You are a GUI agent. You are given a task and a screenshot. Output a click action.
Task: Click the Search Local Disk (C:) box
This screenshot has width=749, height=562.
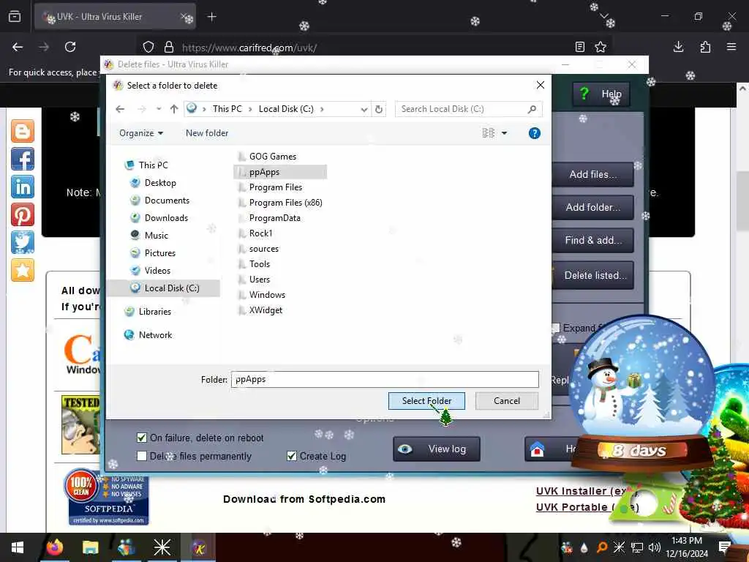pyautogui.click(x=468, y=110)
